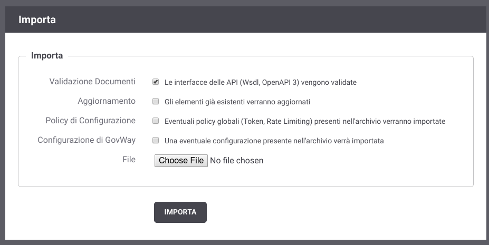Click the 'Una eventuale configurazione presente' description
This screenshot has height=245, width=489.
pos(274,141)
